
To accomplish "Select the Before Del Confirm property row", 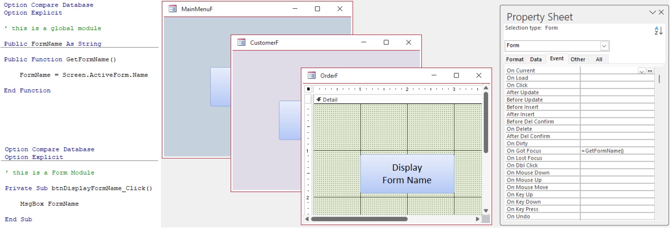I will point(580,121).
